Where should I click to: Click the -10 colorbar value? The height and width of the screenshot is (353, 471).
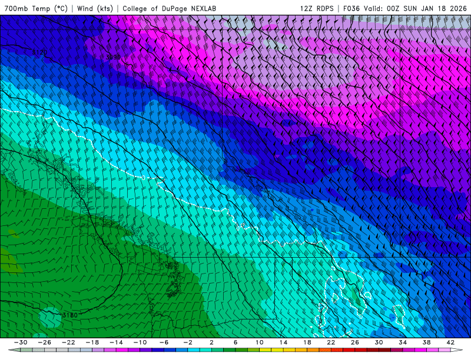(x=140, y=342)
